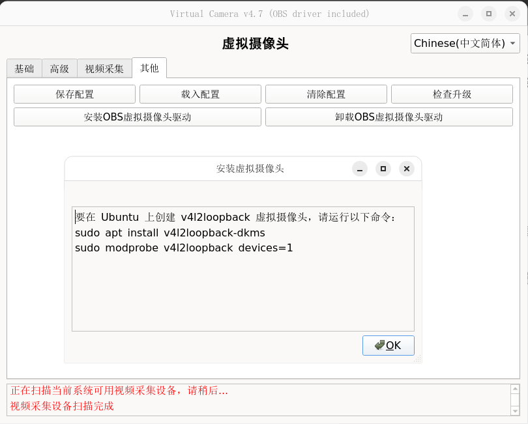
Task: Click 安装OBS虚拟摄像头驱动 button
Action: 138,117
